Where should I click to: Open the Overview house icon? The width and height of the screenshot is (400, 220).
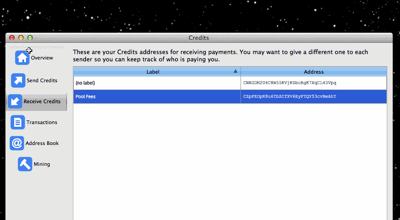22,58
